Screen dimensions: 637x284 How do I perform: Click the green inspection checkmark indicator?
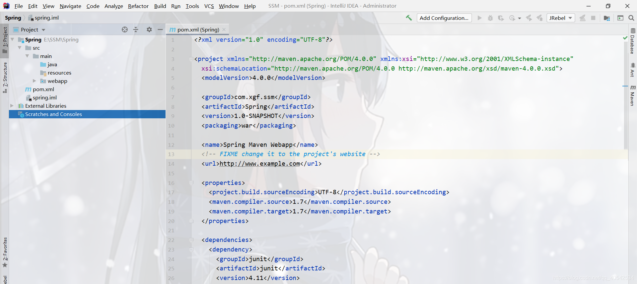click(x=625, y=38)
